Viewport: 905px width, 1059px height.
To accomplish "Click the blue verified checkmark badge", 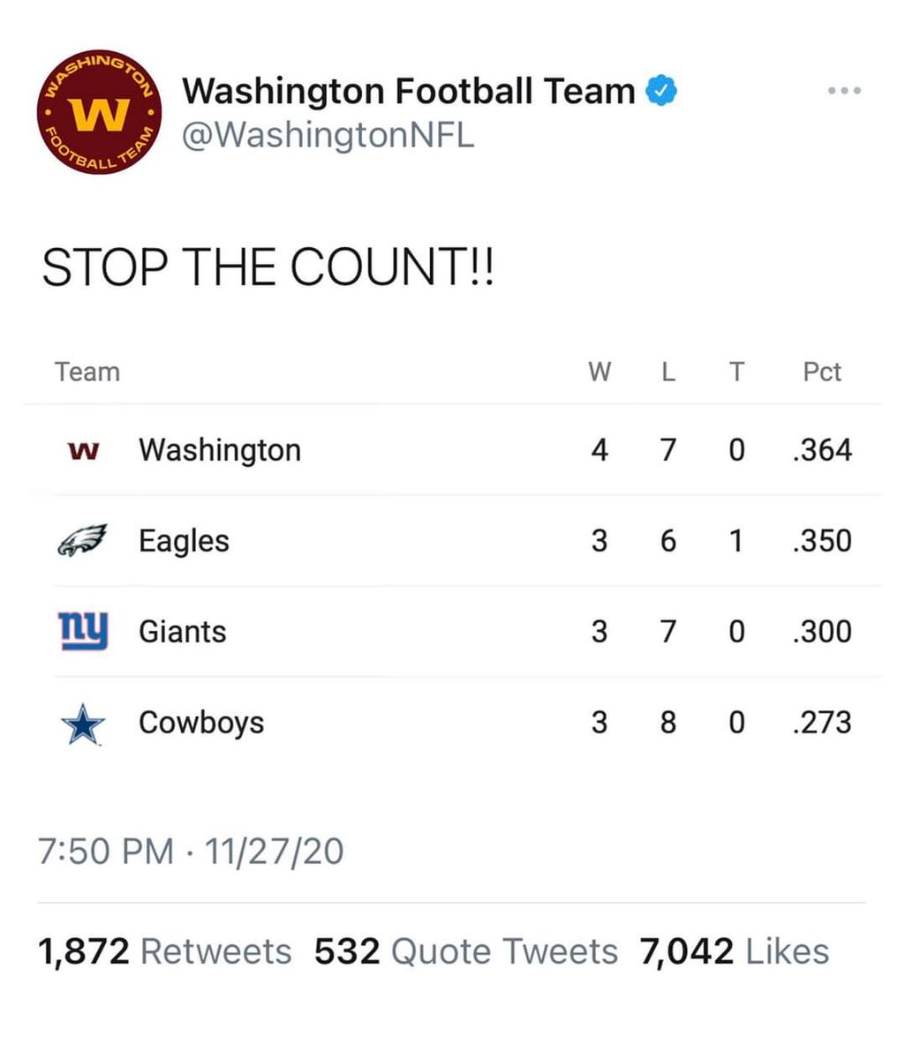I will click(663, 90).
